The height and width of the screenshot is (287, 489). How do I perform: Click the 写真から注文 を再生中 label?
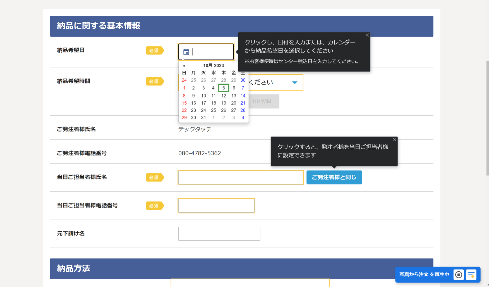[x=424, y=275]
